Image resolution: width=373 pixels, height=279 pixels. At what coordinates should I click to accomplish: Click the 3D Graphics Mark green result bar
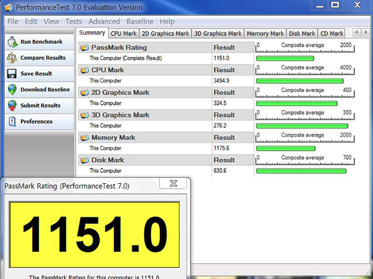coord(302,126)
